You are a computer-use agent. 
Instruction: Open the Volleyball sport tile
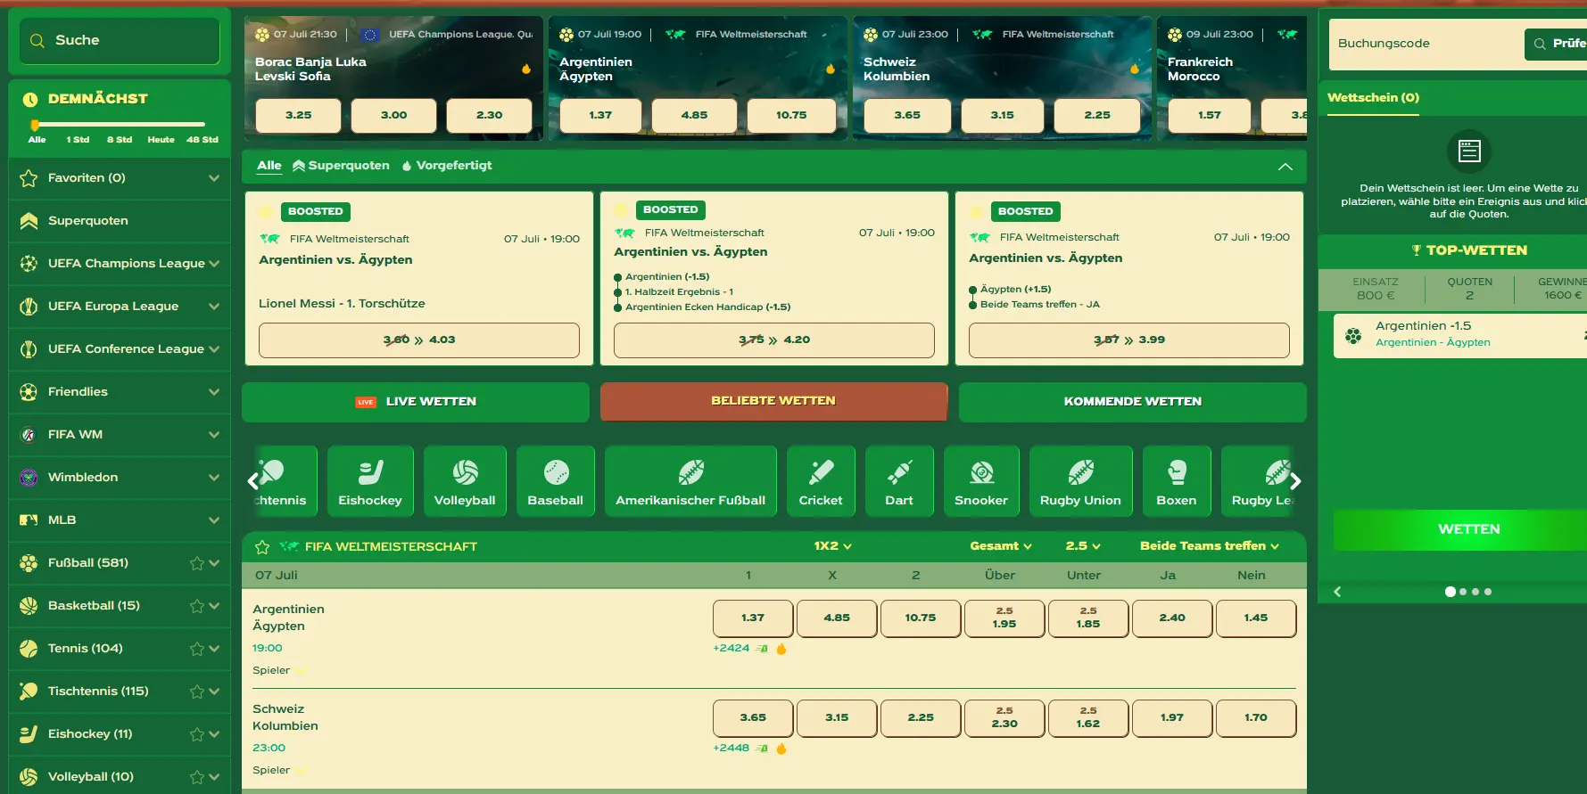coord(465,481)
